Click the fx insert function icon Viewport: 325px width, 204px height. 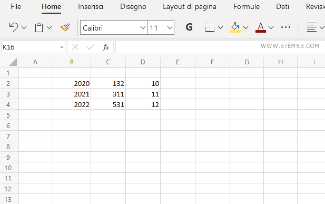(x=106, y=47)
